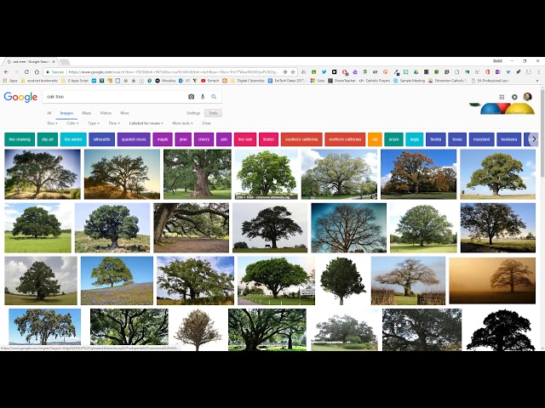This screenshot has width=545, height=408.
Task: Filter by the line drawing chip
Action: 20,139
